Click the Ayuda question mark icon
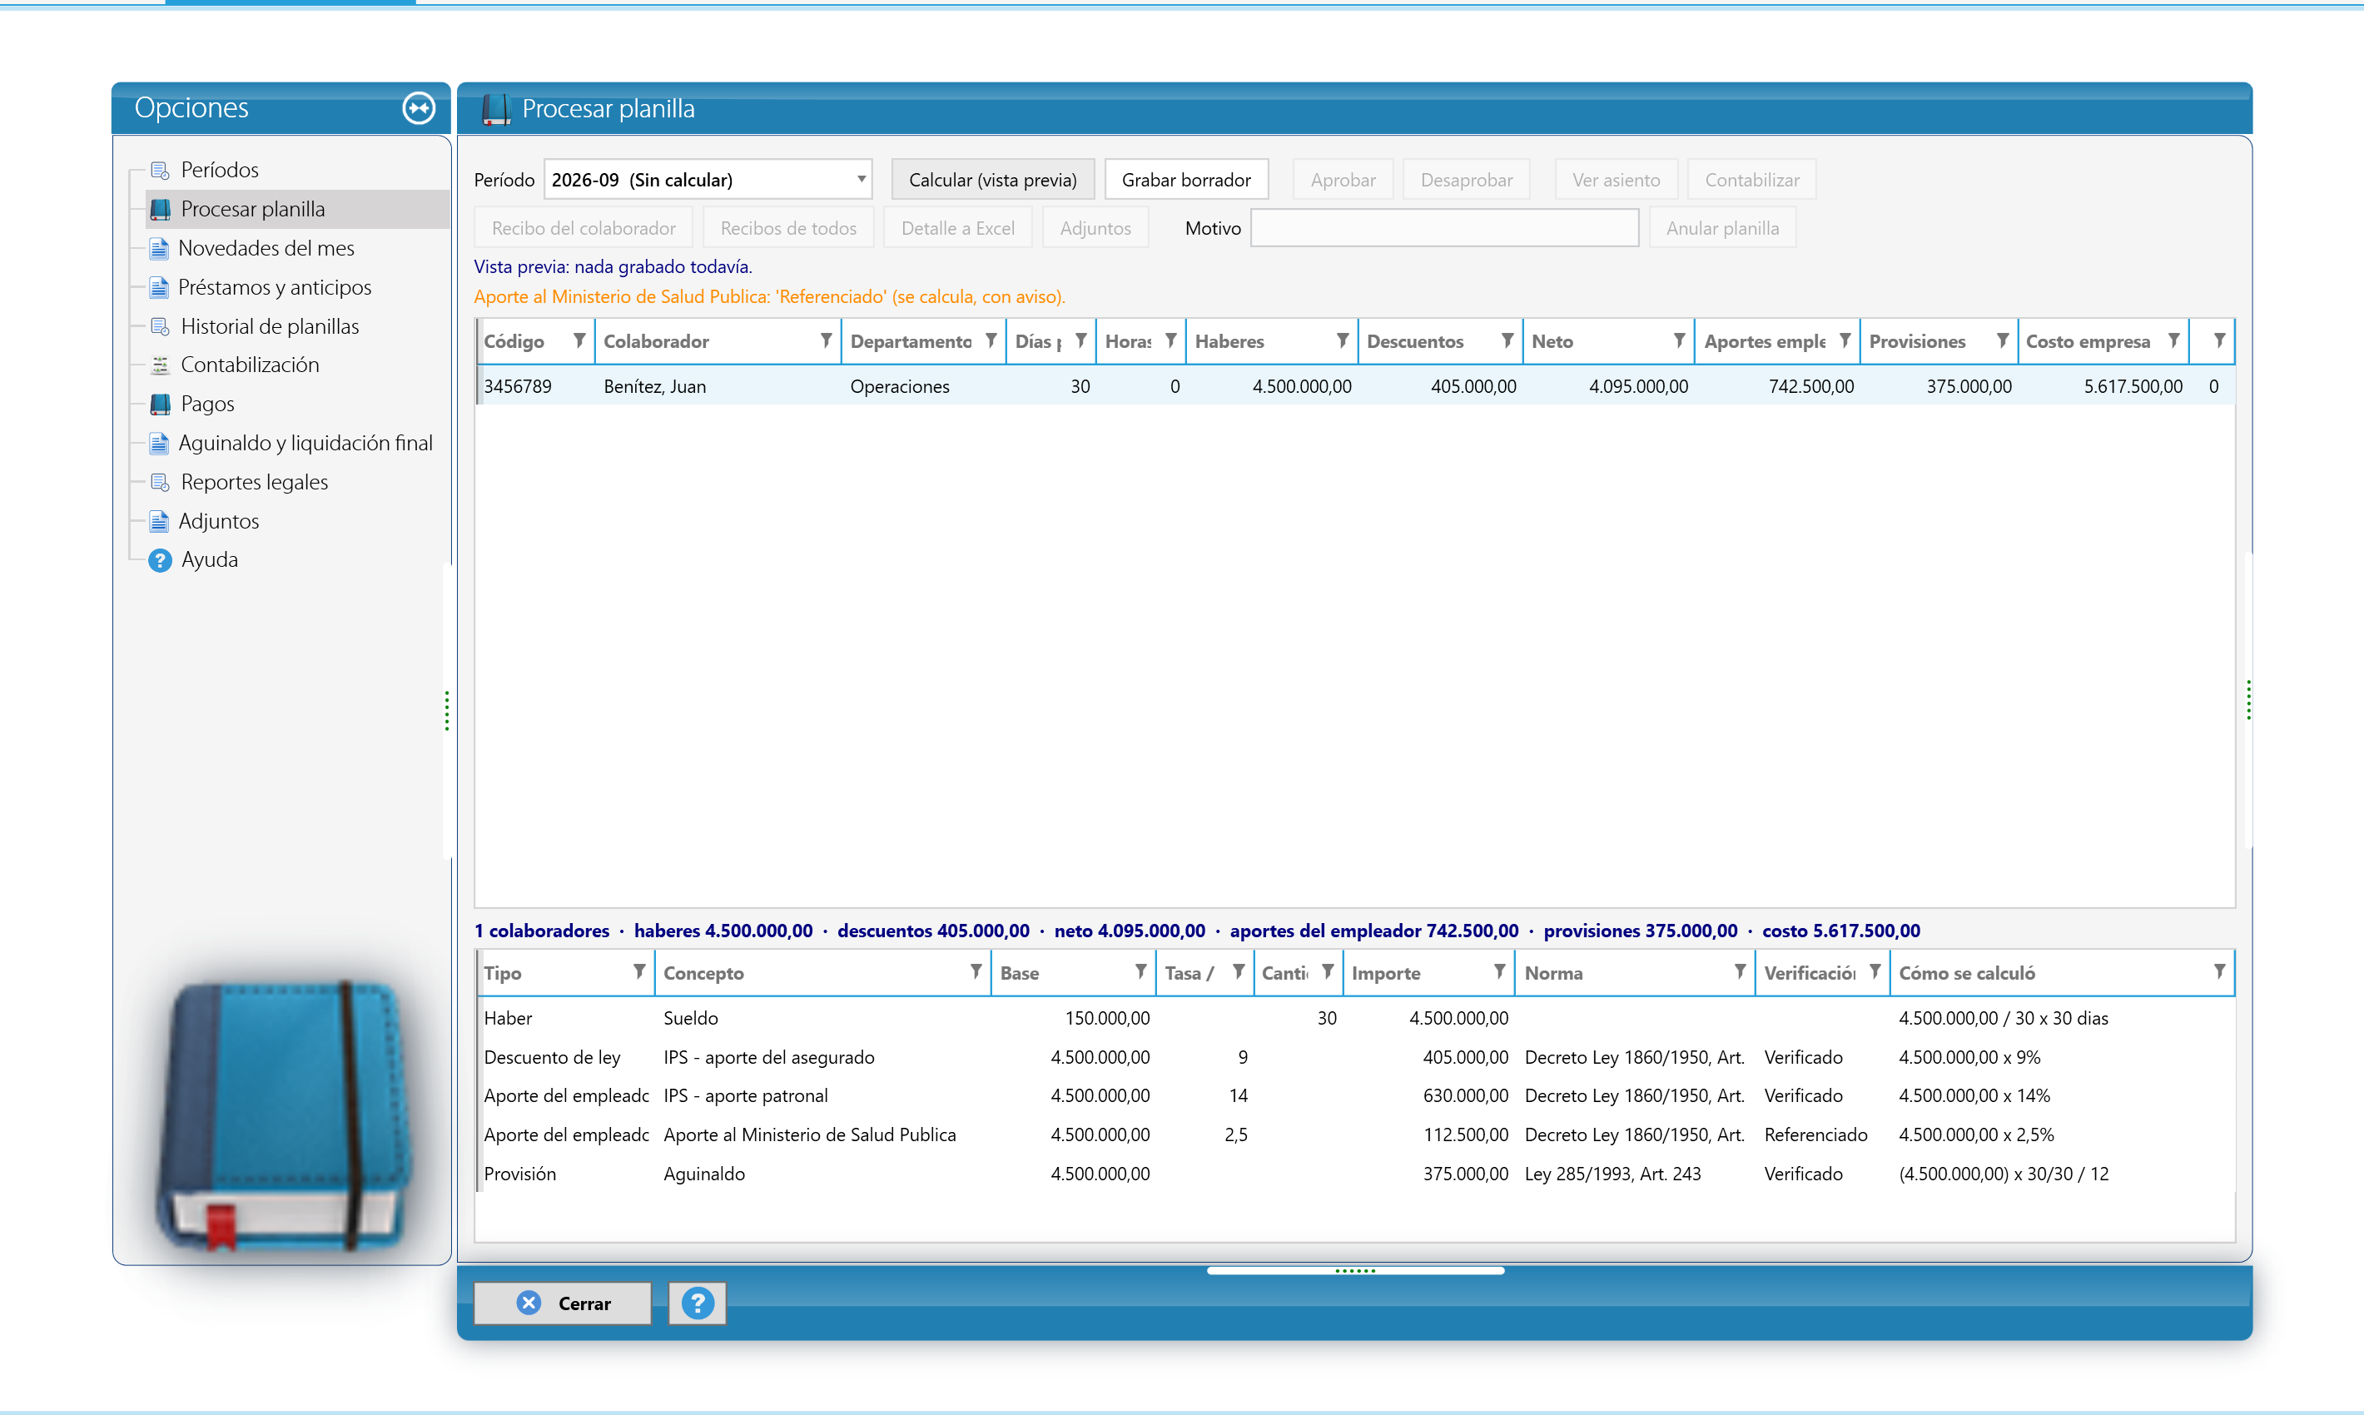This screenshot has height=1415, width=2364. 160,559
